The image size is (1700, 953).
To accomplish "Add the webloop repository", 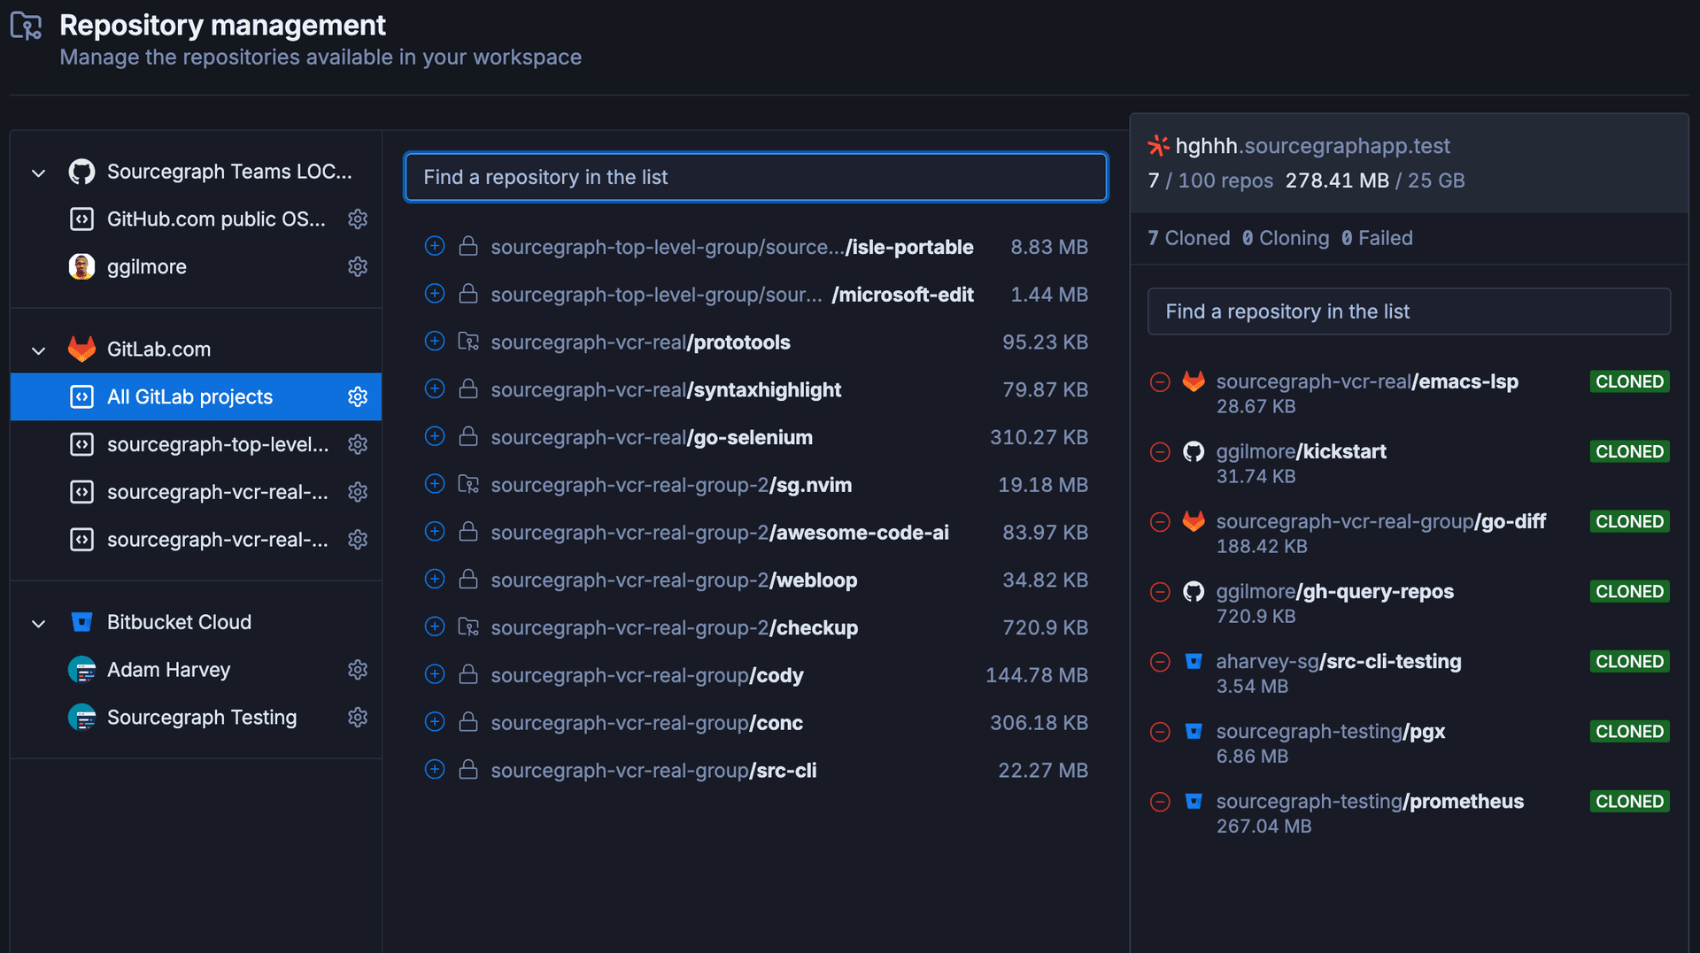I will [x=434, y=580].
